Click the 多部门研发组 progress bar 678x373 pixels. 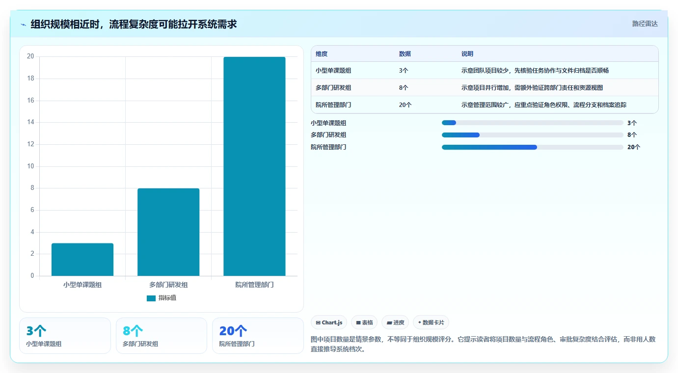533,135
